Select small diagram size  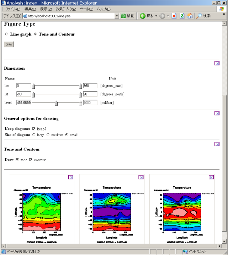coord(67,135)
